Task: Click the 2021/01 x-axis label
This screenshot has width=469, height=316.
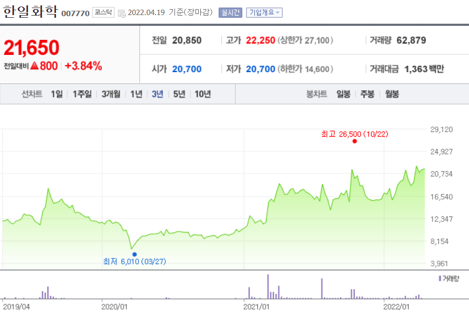Action: (256, 307)
